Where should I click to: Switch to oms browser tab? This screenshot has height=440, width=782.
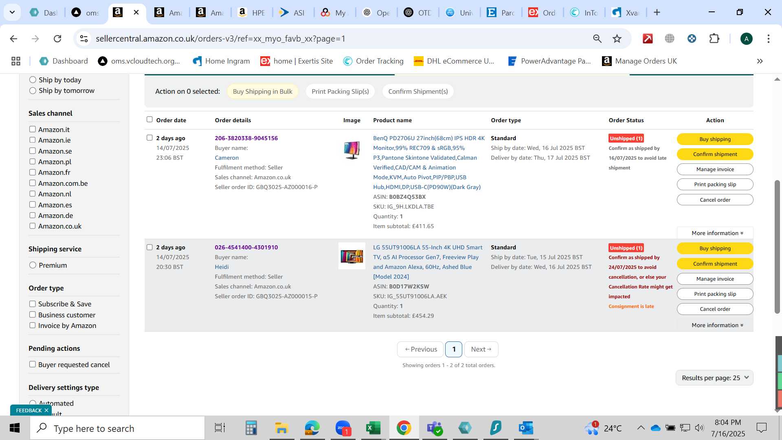click(86, 13)
